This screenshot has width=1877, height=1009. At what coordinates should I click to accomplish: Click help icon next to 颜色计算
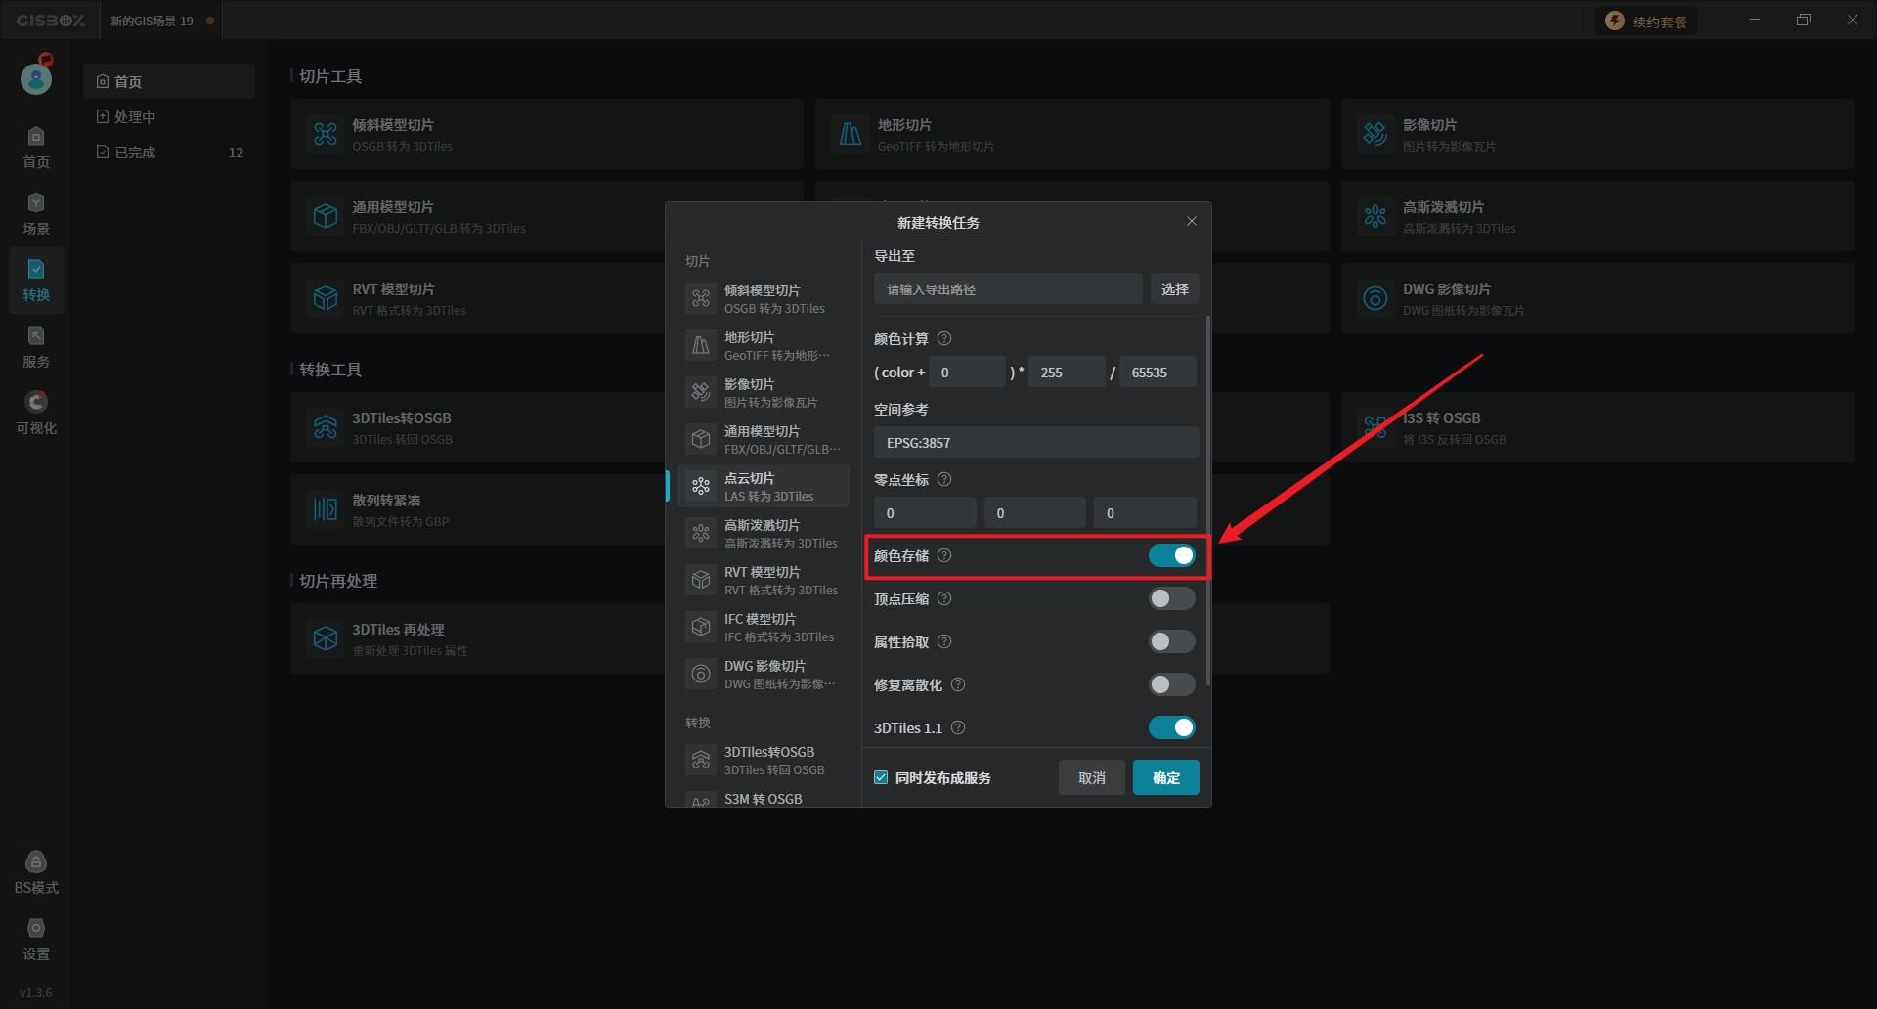944,339
